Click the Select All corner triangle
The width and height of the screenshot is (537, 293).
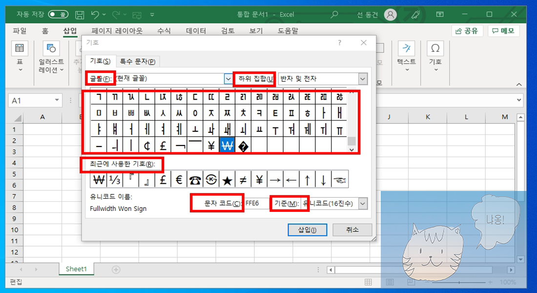coord(18,119)
